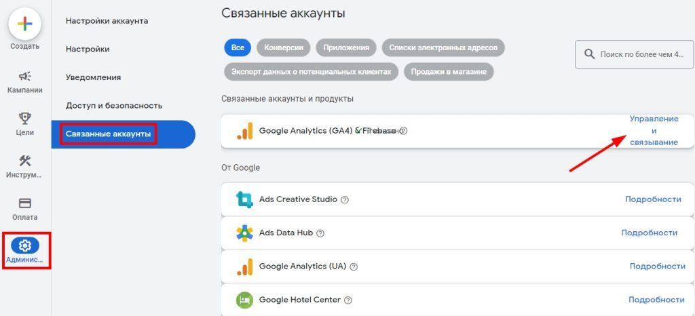Click the 'Ads Data Hub' product name

click(286, 233)
